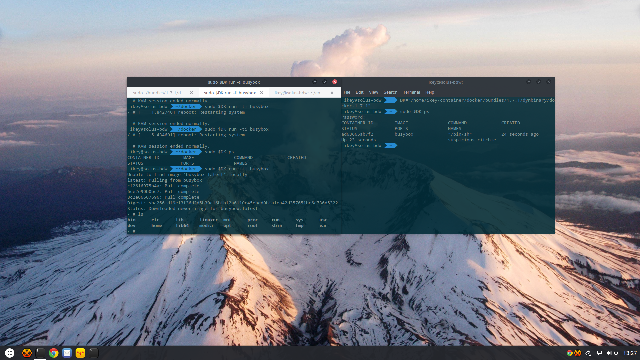Maximize the ikey@solus-bdw terminal window
Viewport: 640px width, 360px height.
tap(539, 82)
